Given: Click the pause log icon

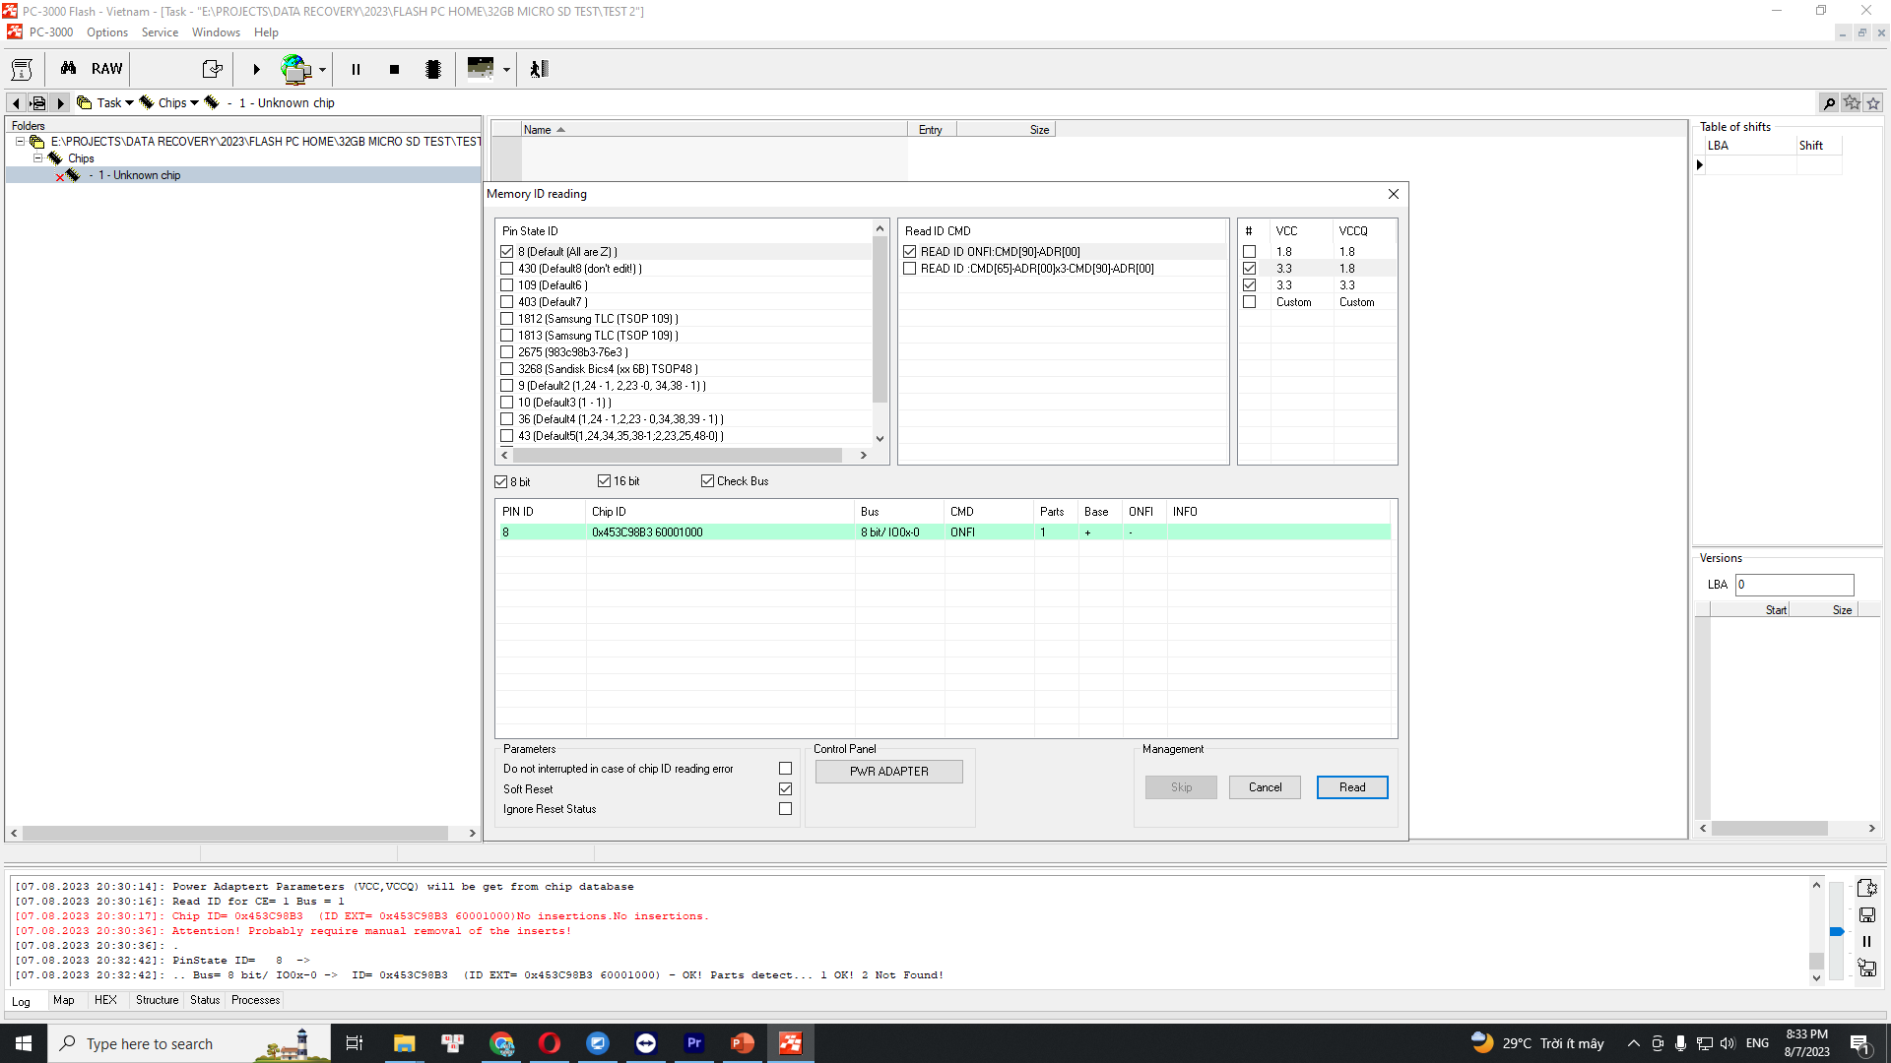Looking at the screenshot, I should (1866, 942).
